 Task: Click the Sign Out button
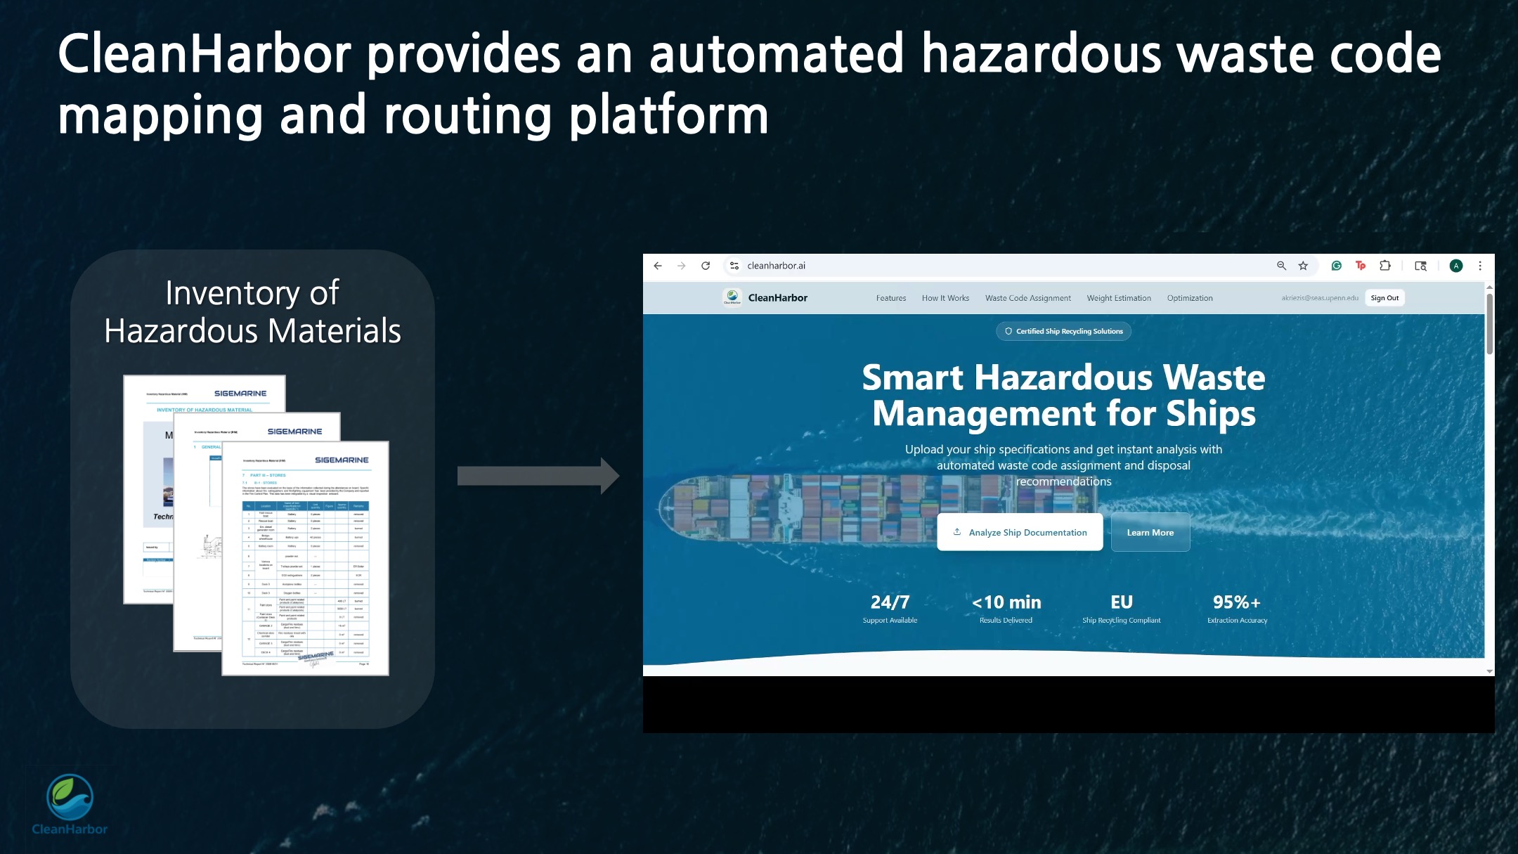coord(1384,298)
